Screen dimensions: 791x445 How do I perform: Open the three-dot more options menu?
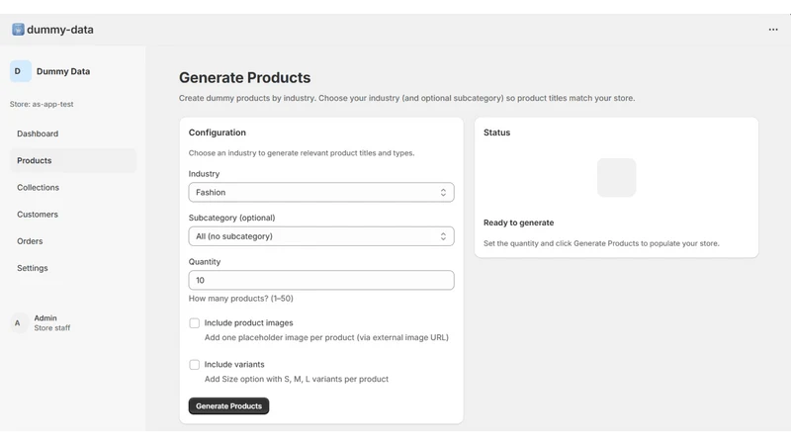tap(773, 30)
